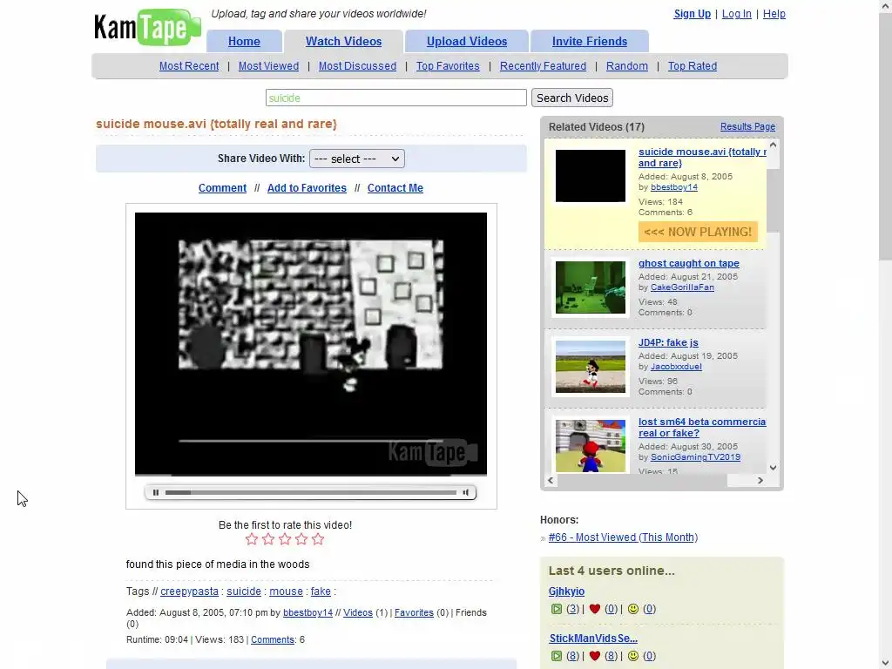Open the Invite Friends tab
892x669 pixels.
click(590, 42)
